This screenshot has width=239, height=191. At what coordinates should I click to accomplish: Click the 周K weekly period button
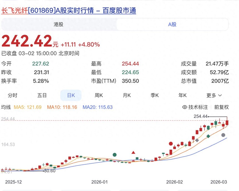[99, 95]
